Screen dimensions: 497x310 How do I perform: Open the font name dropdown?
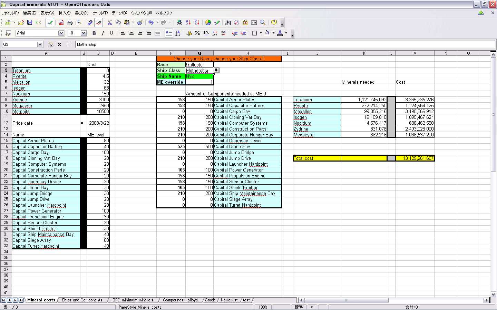click(x=61, y=33)
